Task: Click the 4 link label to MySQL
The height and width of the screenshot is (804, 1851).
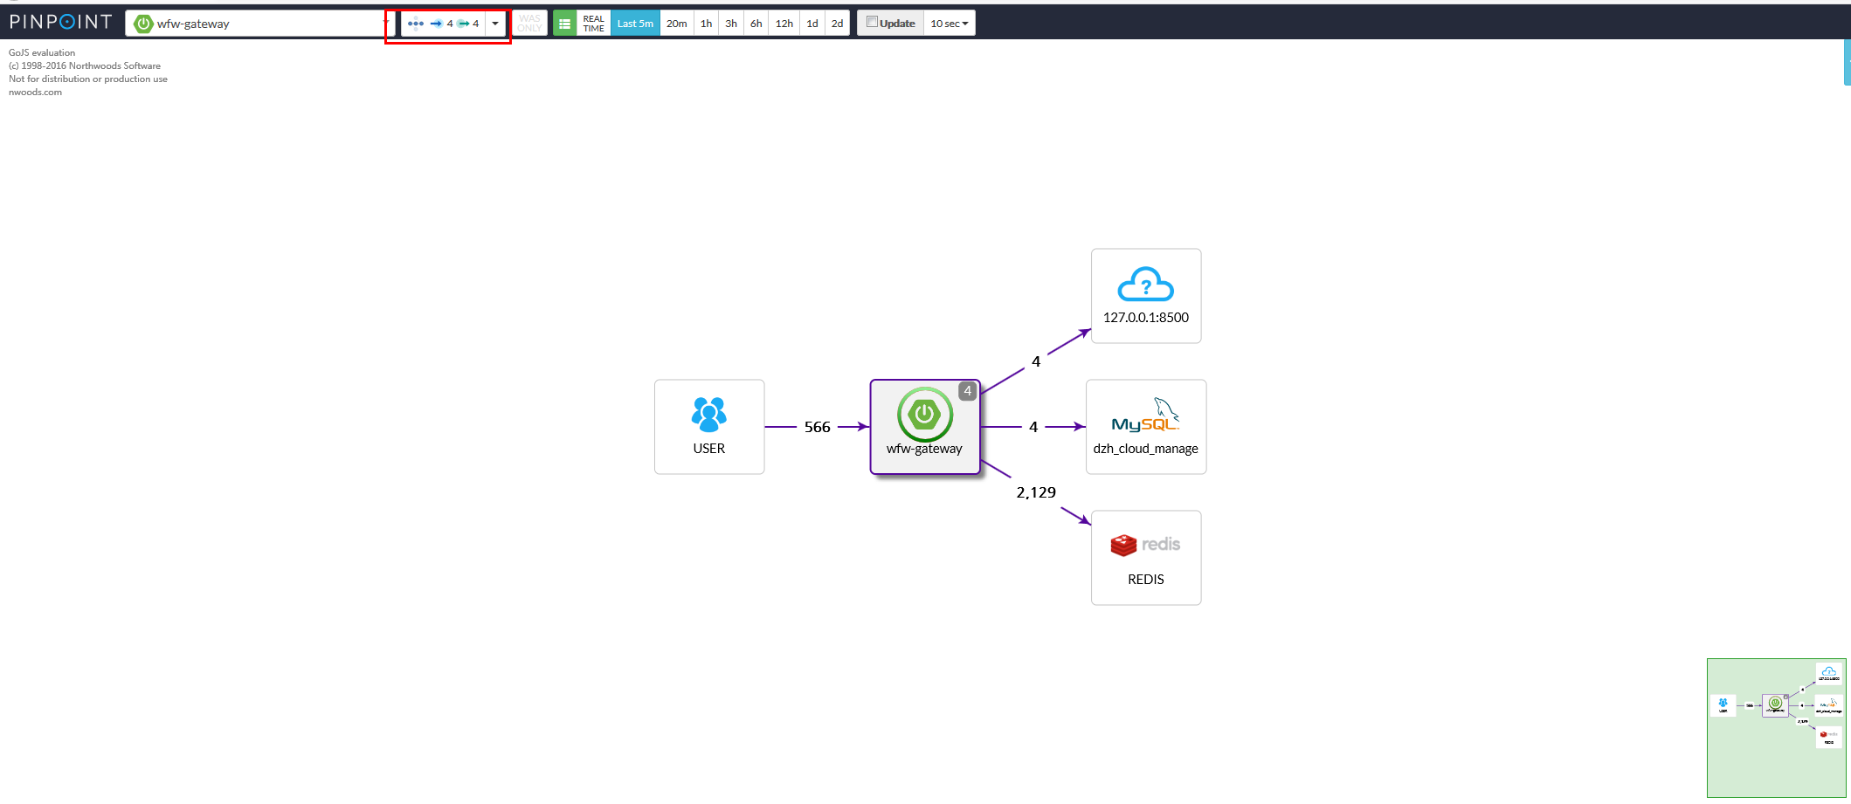Action: tap(1033, 427)
